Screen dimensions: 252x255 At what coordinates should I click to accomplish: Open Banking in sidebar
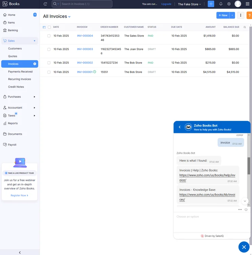click(x=13, y=30)
